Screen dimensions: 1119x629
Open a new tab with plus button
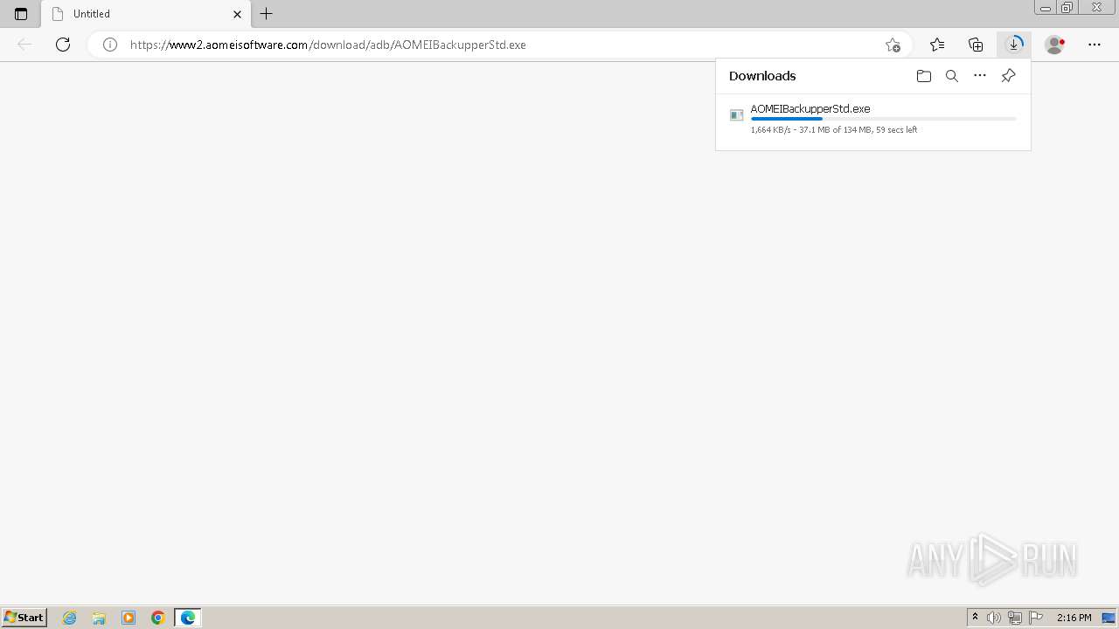[x=267, y=13]
